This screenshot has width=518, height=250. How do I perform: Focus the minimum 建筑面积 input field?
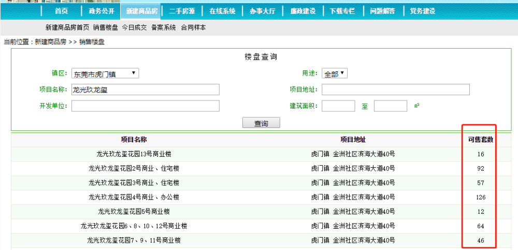(338, 106)
